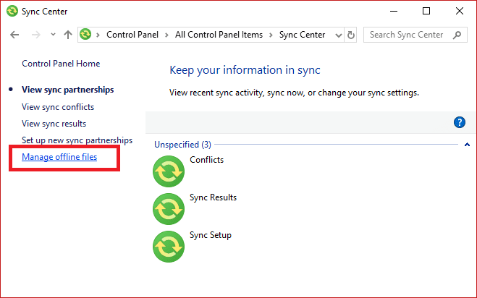Image resolution: width=477 pixels, height=298 pixels.
Task: Click the blue help question mark icon
Action: pos(459,122)
